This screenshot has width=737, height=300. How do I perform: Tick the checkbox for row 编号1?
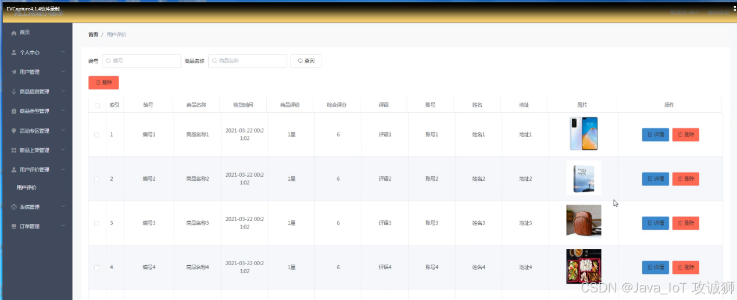pos(97,135)
